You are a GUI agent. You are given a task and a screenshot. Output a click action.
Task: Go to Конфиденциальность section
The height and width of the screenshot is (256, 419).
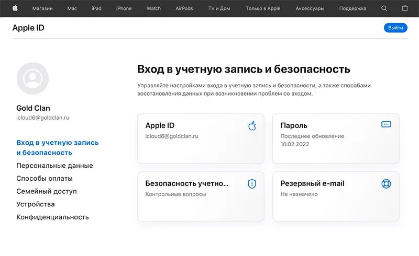point(52,217)
